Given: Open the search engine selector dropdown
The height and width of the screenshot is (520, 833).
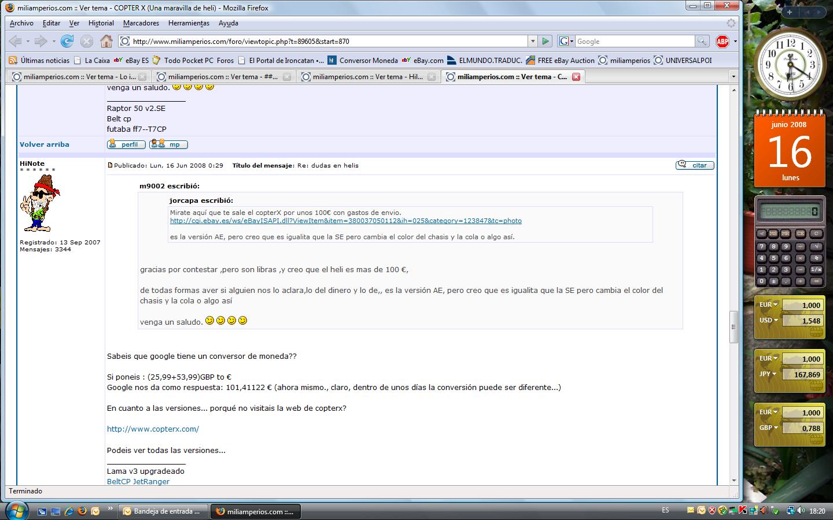Looking at the screenshot, I should click(x=566, y=41).
